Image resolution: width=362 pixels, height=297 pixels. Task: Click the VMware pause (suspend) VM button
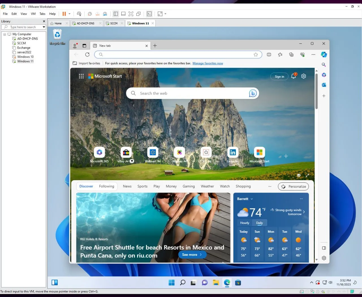point(64,14)
